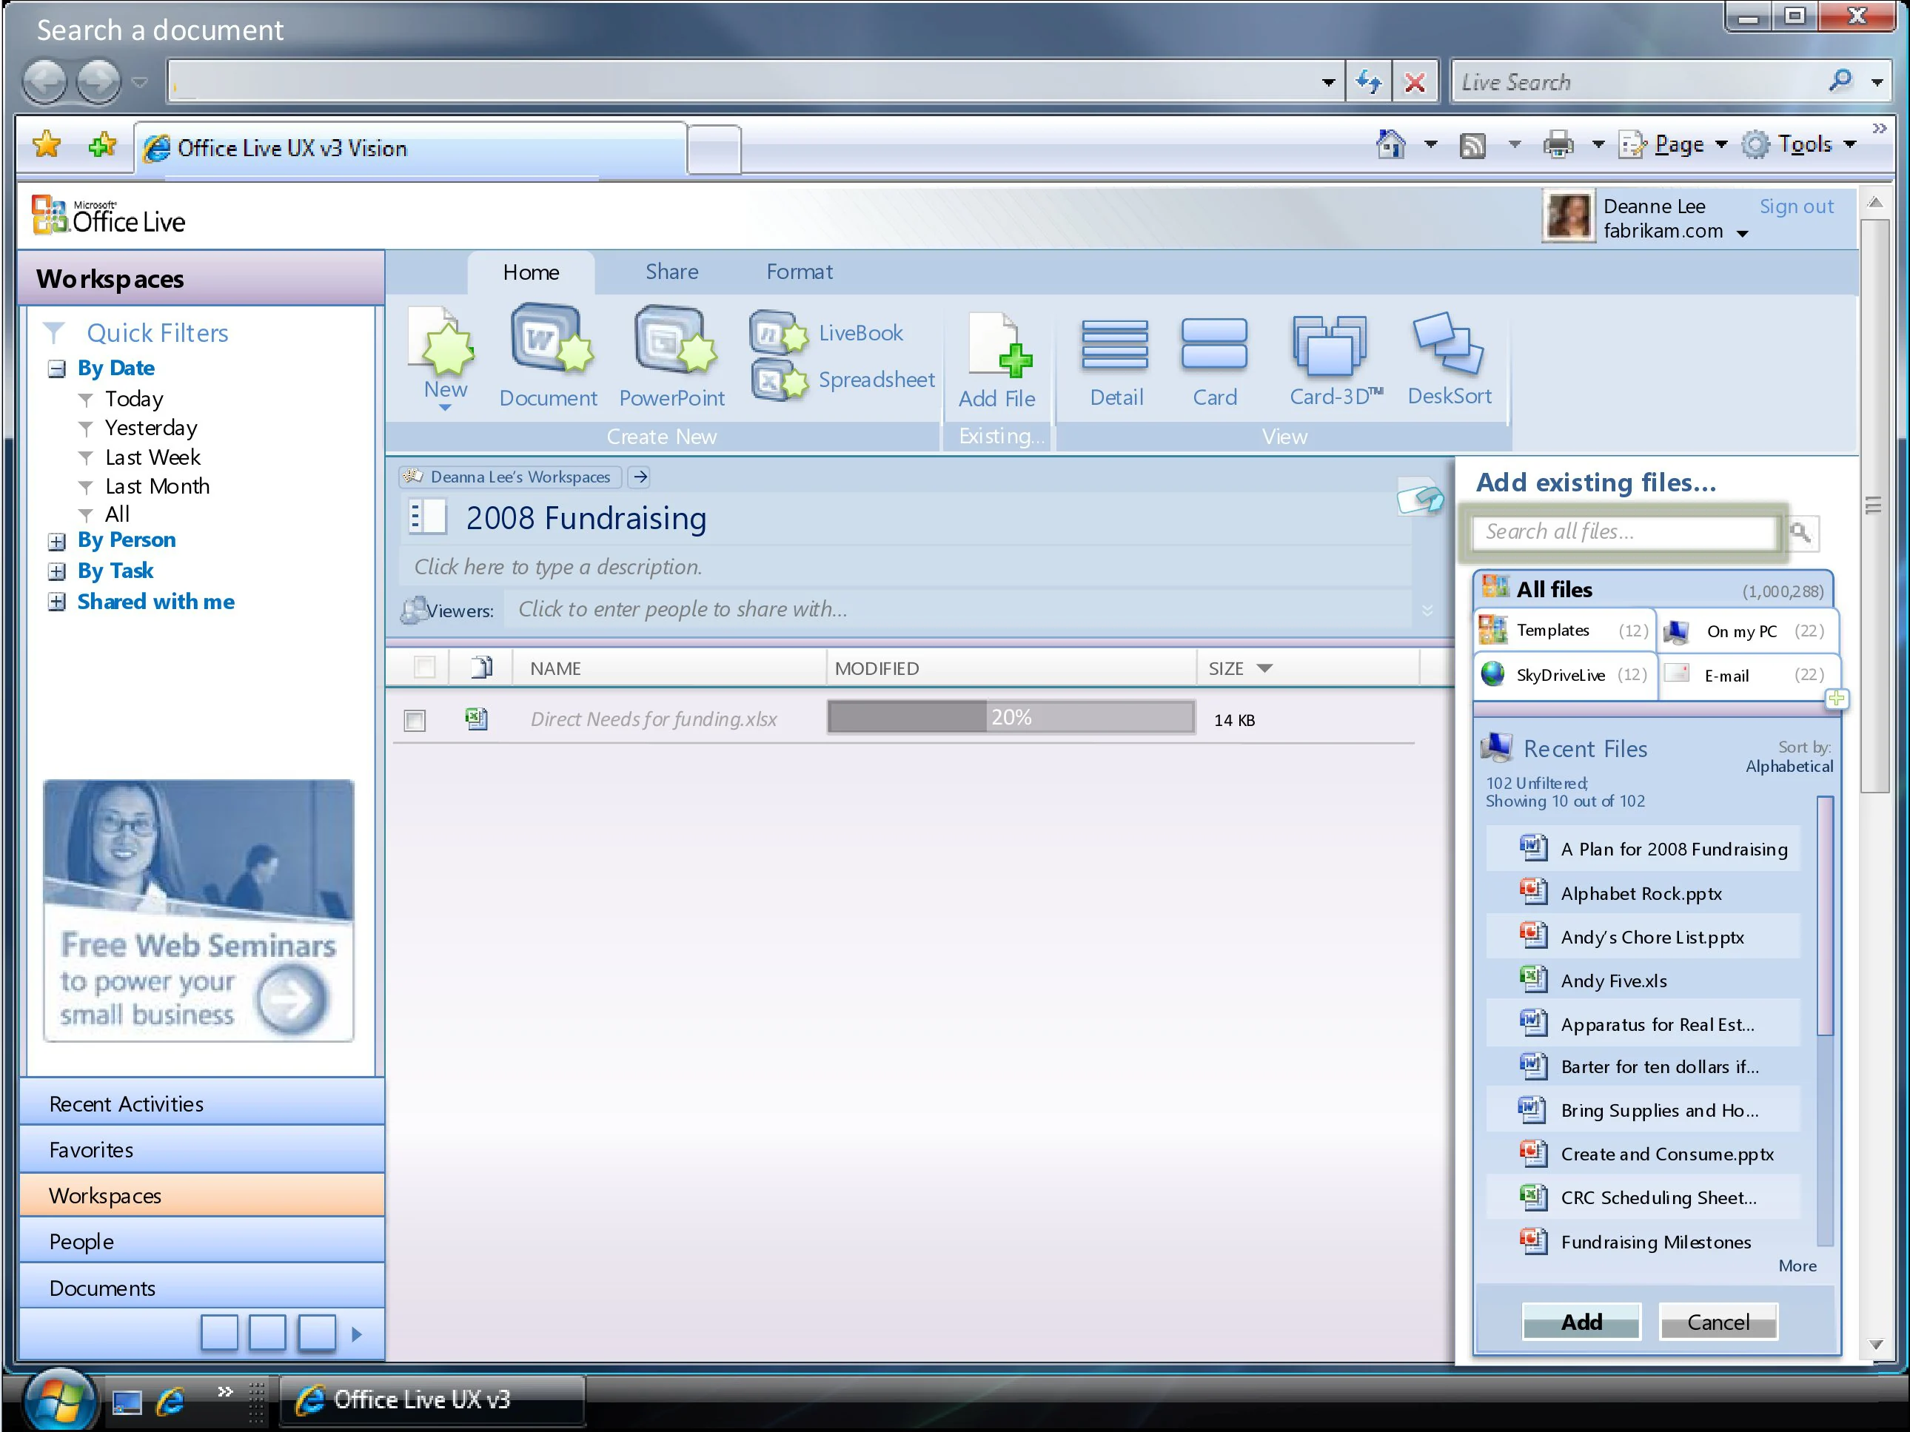Open the address bar dropdown
Viewport: 1910px width, 1432px height.
click(1328, 83)
